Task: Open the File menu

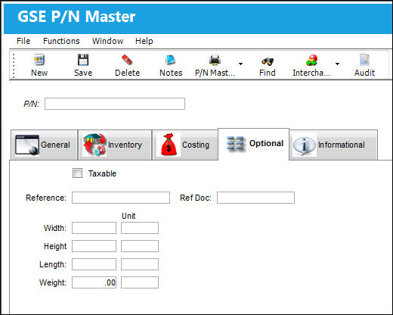Action: [23, 41]
